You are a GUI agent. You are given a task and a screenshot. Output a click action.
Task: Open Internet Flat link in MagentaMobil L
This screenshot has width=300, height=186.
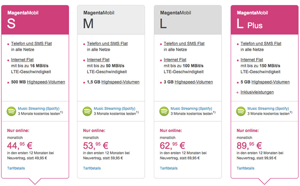click(175, 60)
